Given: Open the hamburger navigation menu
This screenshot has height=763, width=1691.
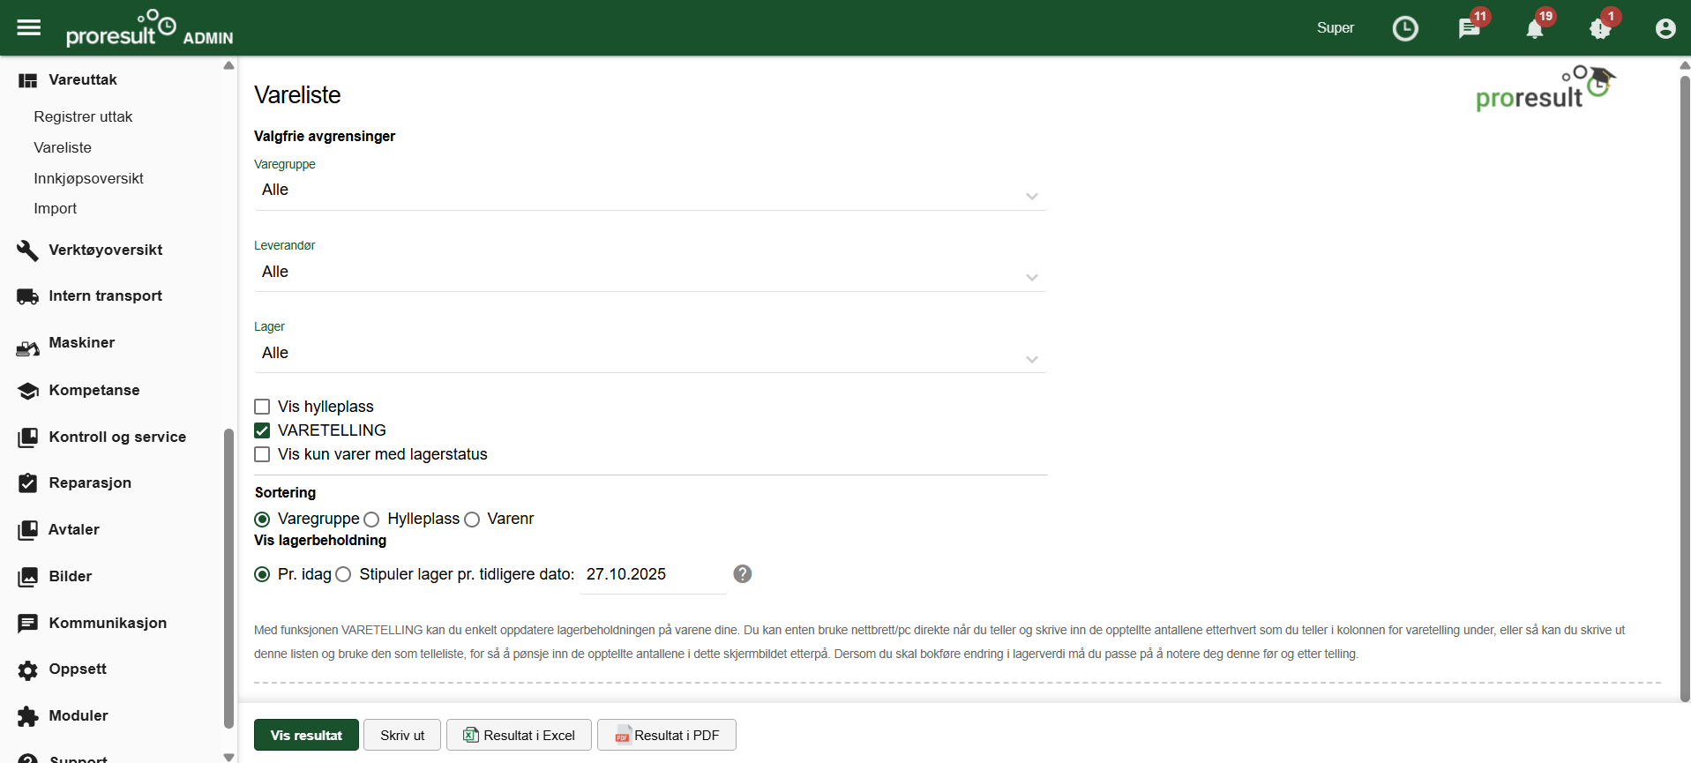Looking at the screenshot, I should [x=29, y=27].
